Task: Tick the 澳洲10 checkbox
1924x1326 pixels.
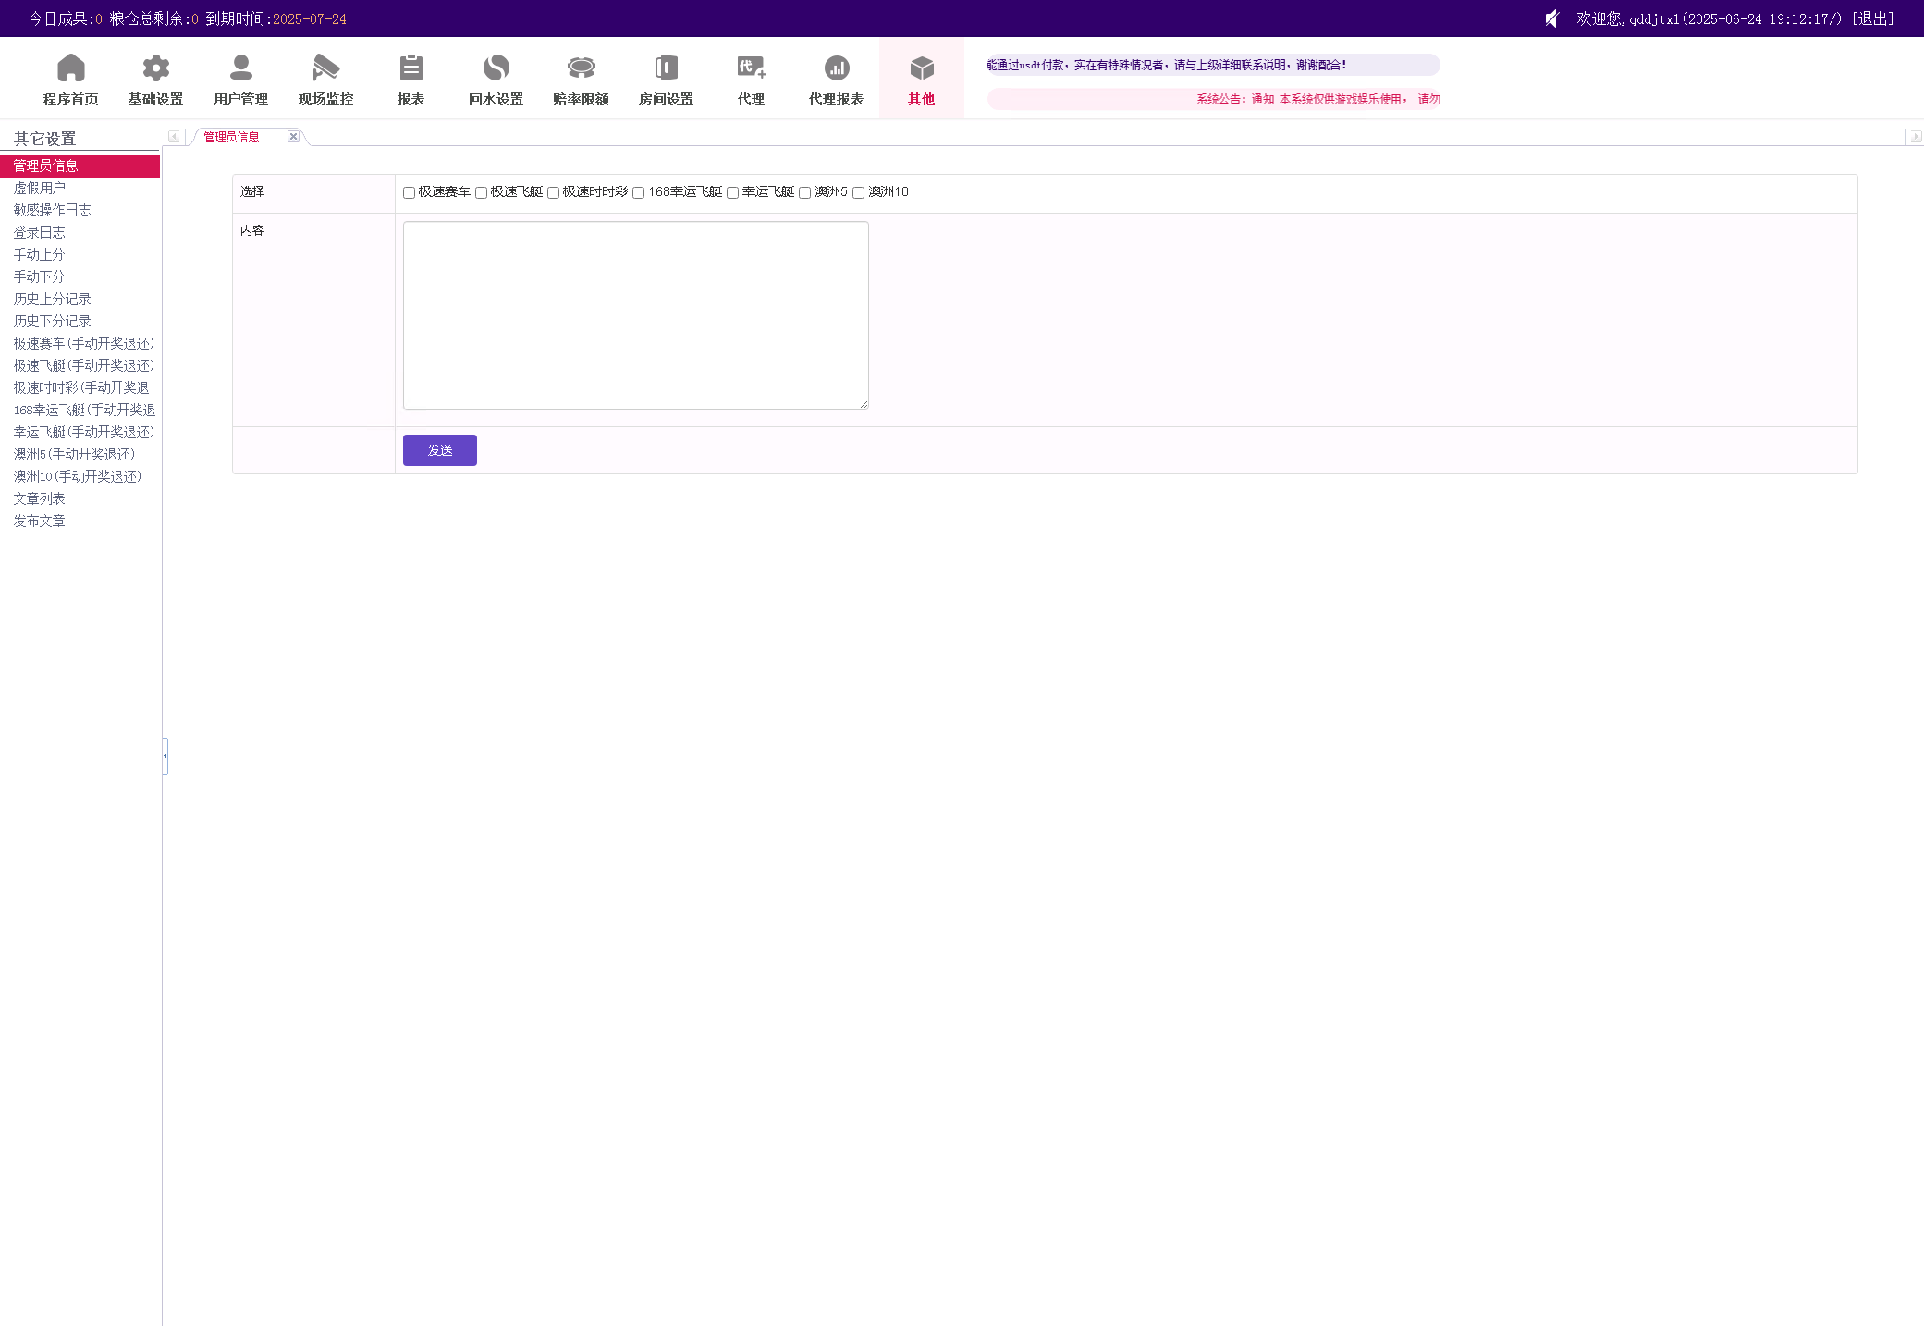Action: click(x=858, y=192)
